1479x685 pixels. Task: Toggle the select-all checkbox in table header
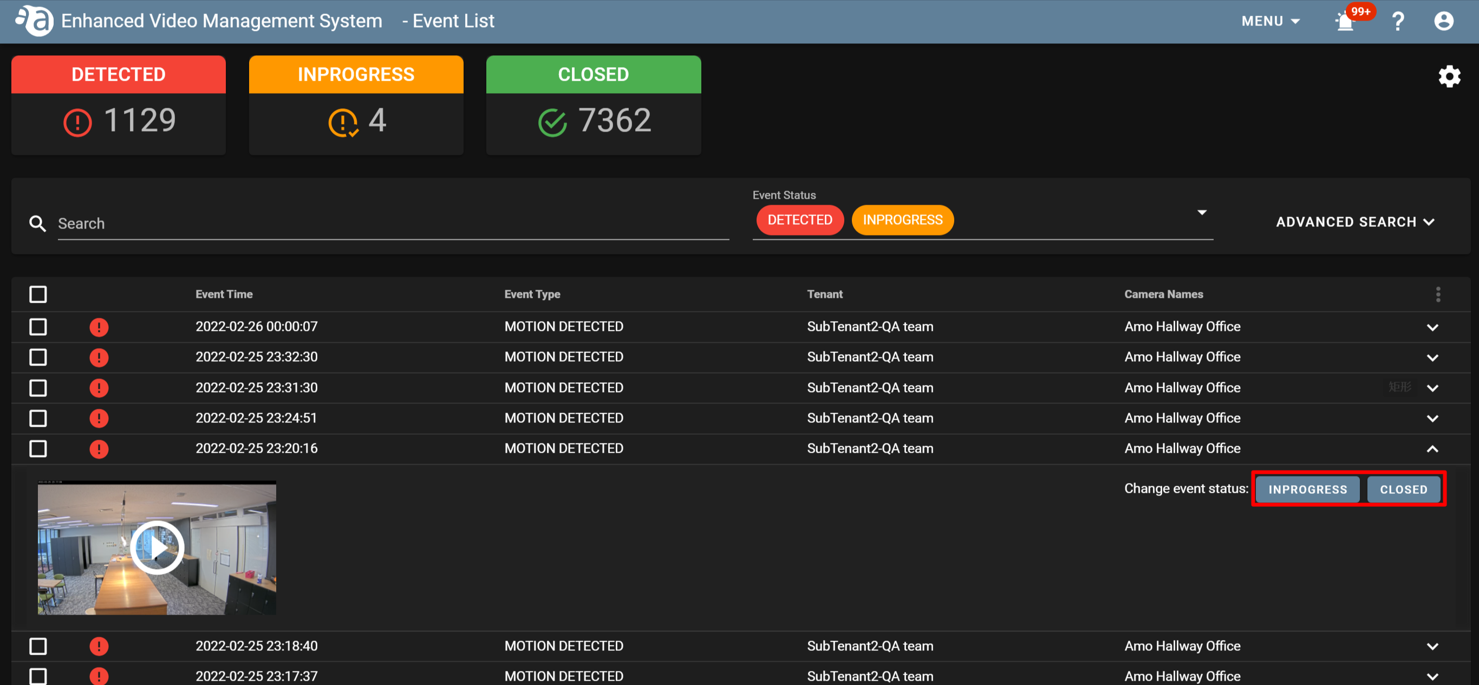click(38, 295)
